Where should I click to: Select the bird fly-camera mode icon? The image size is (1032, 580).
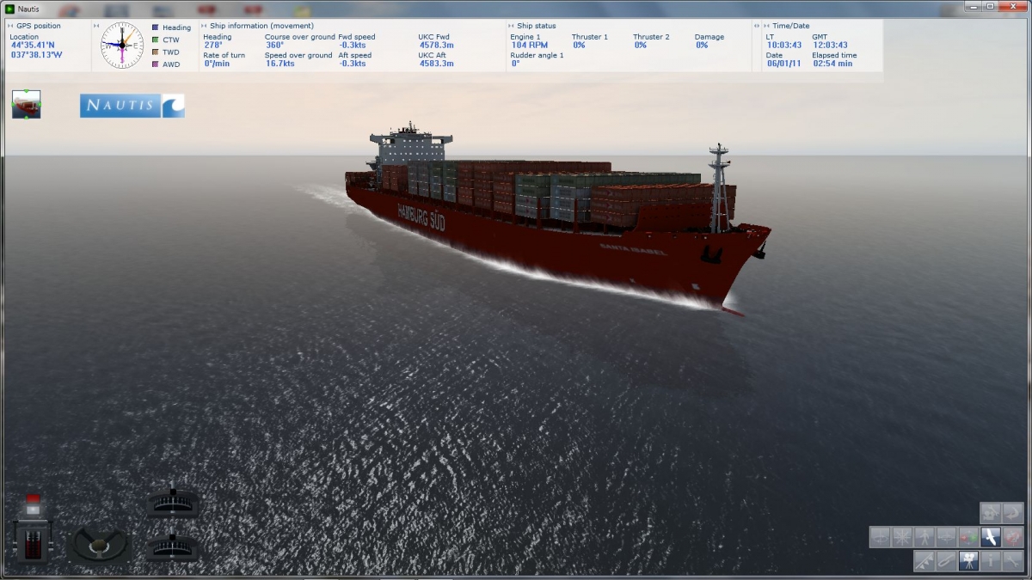tap(991, 538)
